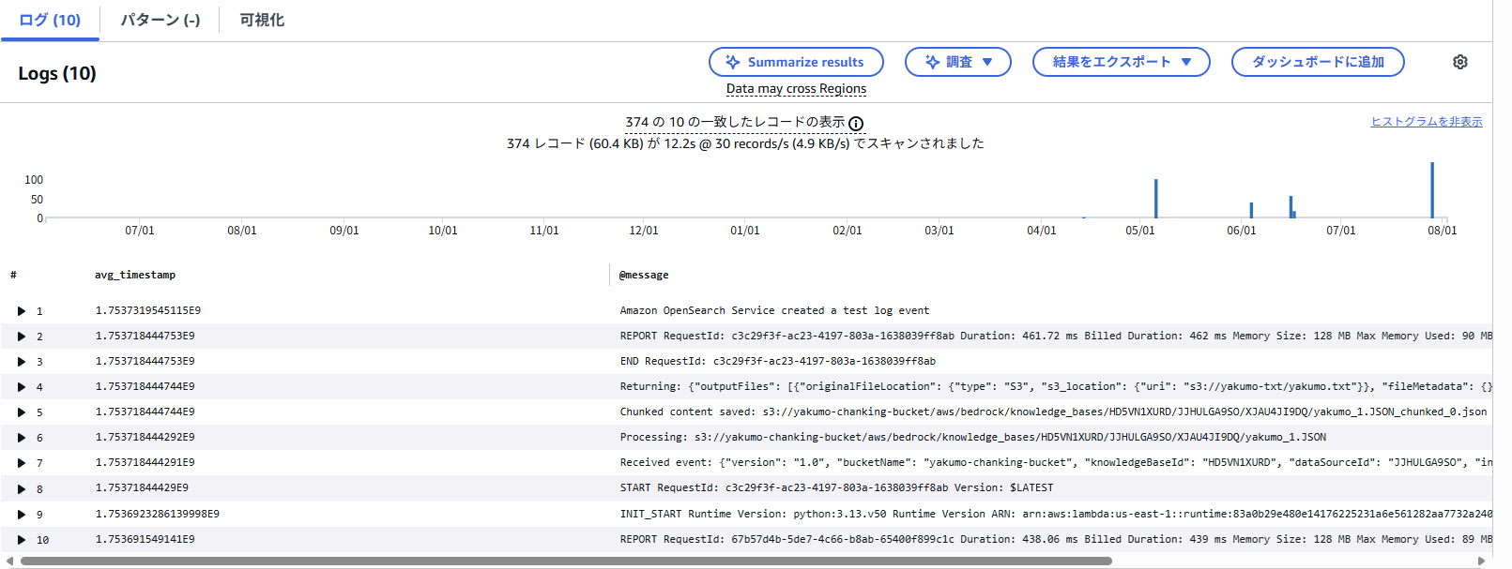This screenshot has width=1512, height=569.
Task: Click the scrollbar right arrow
Action: (1482, 562)
